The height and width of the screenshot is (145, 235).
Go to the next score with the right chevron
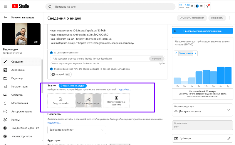(x=195, y=53)
